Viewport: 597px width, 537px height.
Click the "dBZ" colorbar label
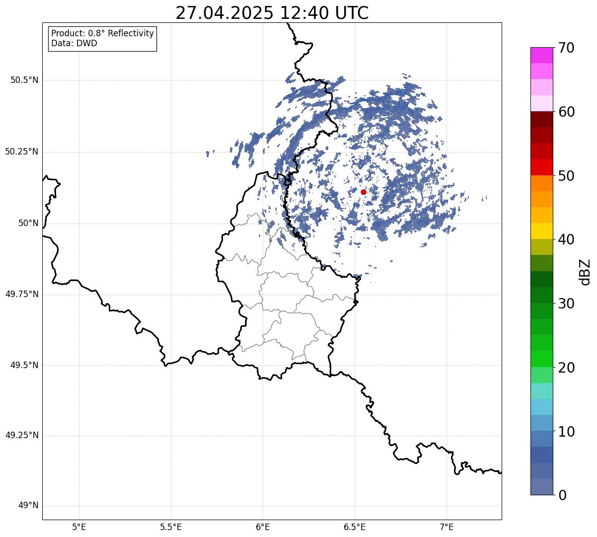click(585, 271)
